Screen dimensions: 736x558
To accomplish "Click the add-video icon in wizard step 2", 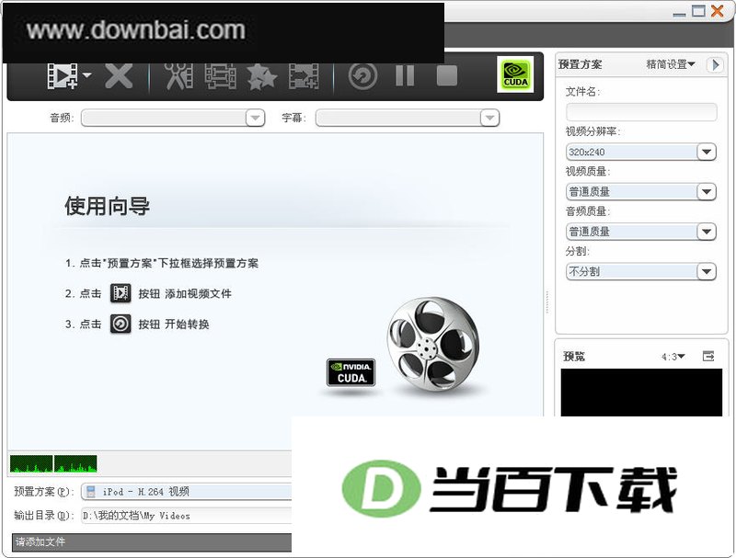I will [x=121, y=293].
